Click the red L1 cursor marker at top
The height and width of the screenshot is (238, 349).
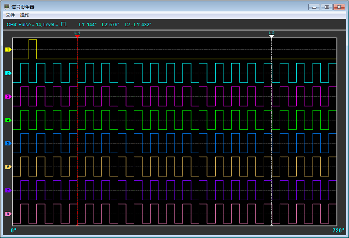tap(77, 36)
